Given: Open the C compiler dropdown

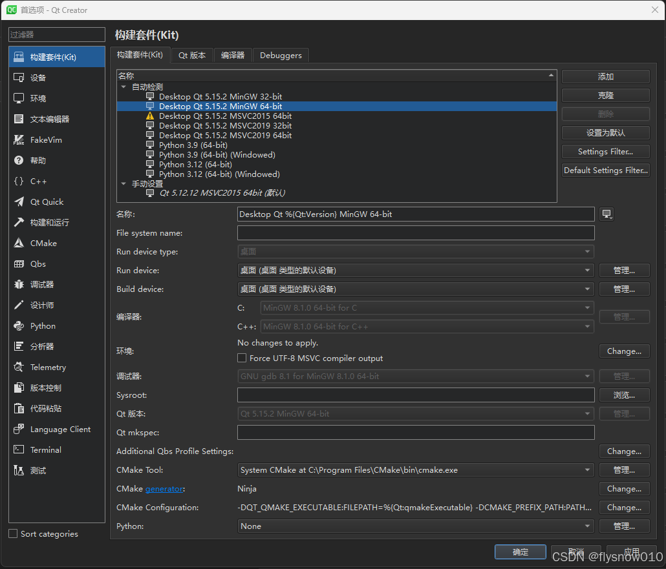Looking at the screenshot, I should 427,307.
